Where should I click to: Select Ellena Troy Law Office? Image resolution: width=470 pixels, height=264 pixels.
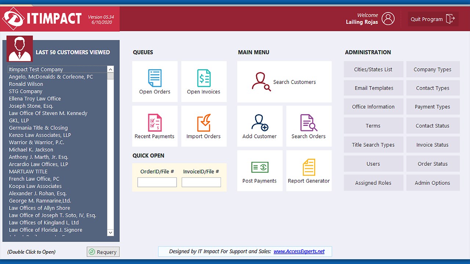click(57, 99)
